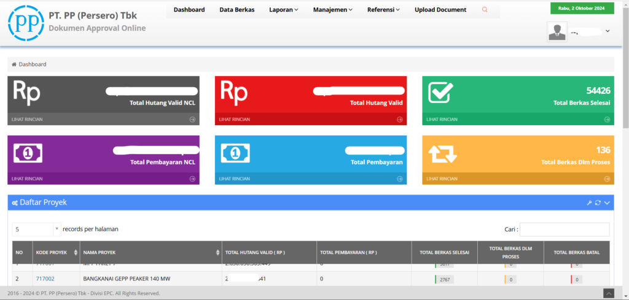629x300 pixels.
Task: Click the scroll-to-top arrow button
Action: pos(608,293)
